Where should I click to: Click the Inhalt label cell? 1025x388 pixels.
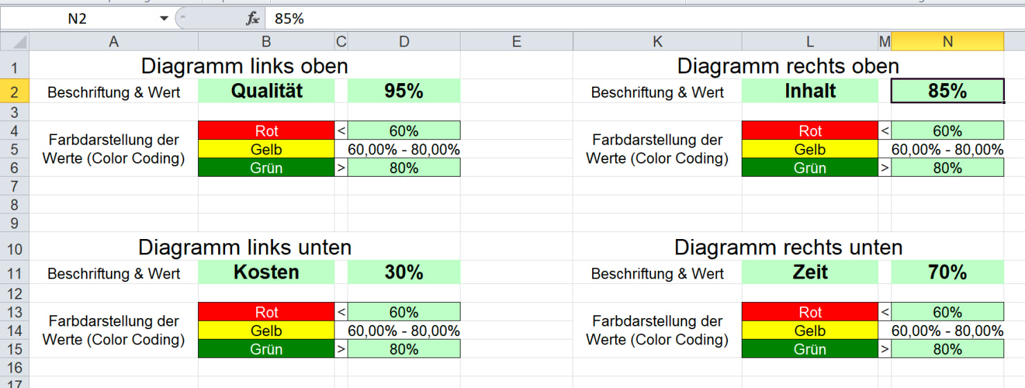tap(810, 91)
